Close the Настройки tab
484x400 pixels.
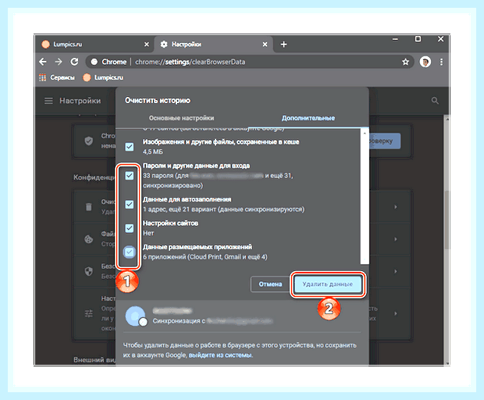[265, 45]
